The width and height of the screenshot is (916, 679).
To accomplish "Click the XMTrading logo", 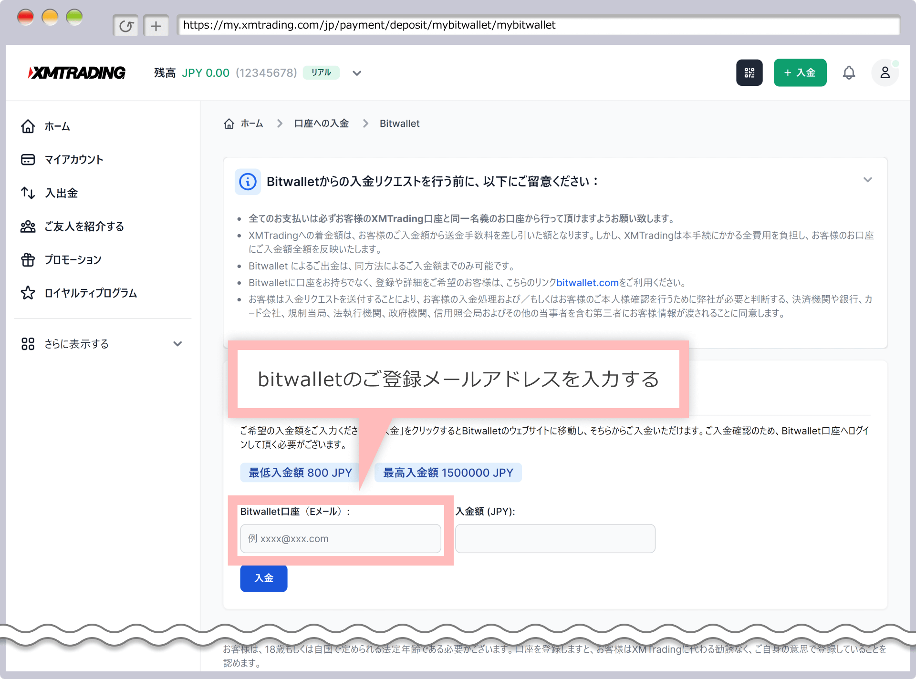I will click(77, 72).
